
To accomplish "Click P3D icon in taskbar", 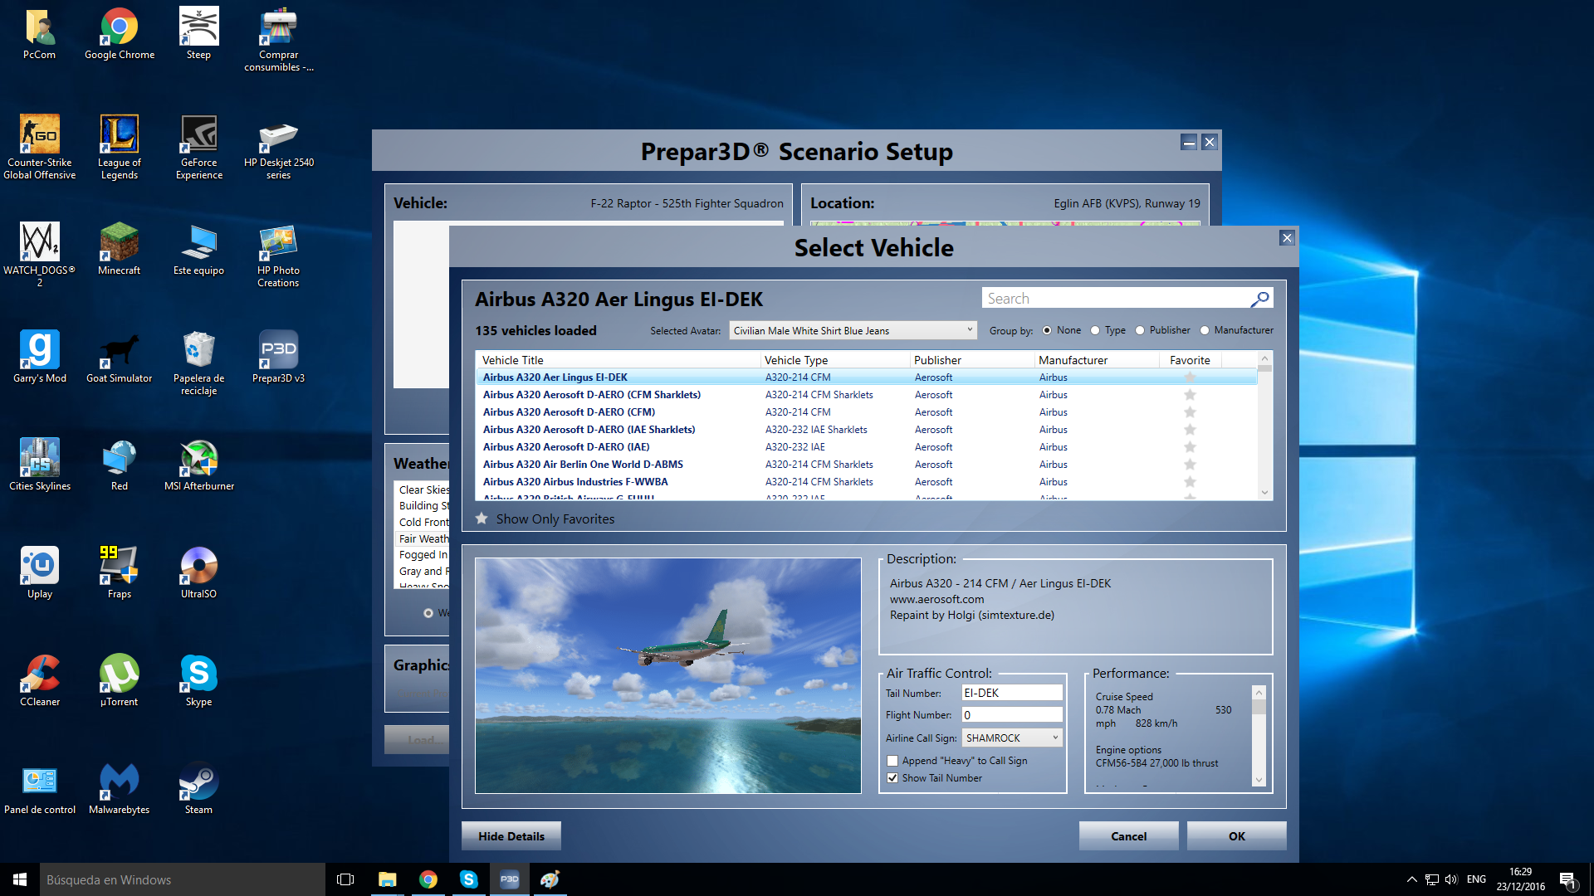I will tap(509, 879).
